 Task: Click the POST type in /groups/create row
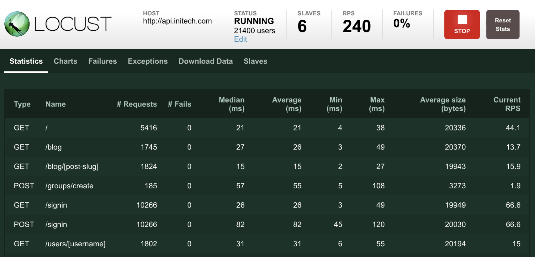click(x=24, y=186)
